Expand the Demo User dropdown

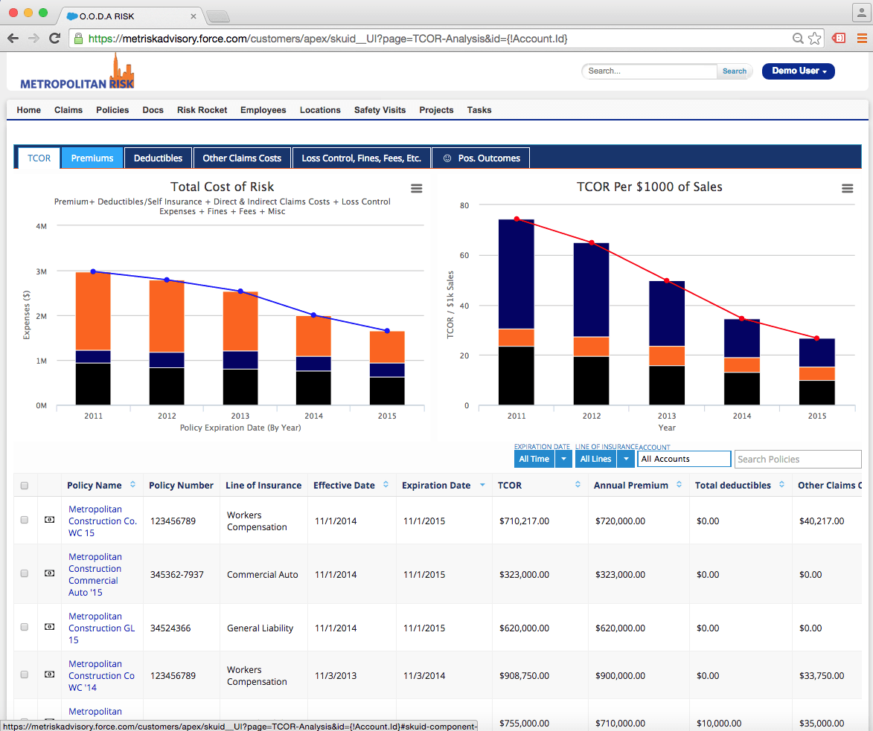tap(799, 71)
